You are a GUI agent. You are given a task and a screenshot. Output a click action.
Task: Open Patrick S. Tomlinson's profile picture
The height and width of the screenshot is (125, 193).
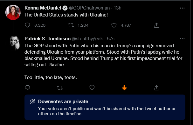pyautogui.click(x=15, y=43)
